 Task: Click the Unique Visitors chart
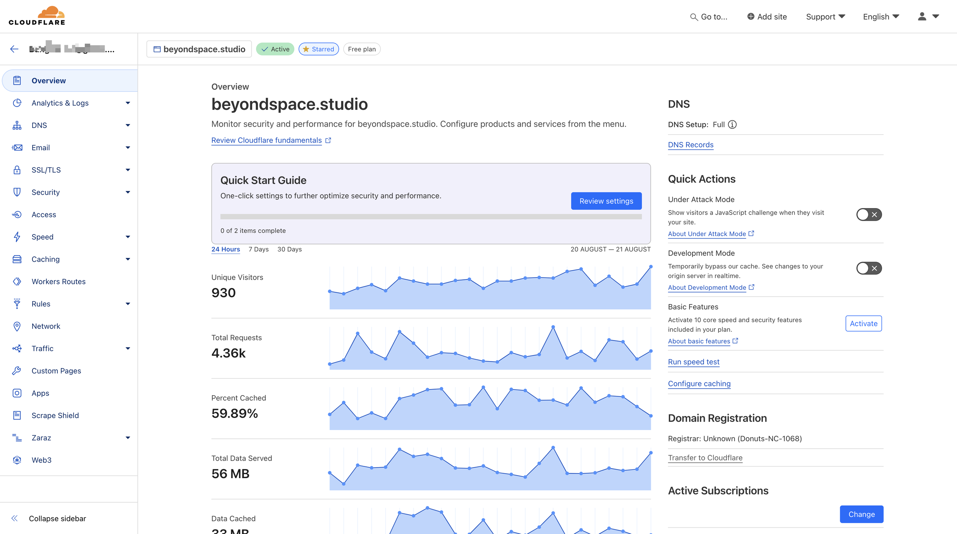point(490,288)
